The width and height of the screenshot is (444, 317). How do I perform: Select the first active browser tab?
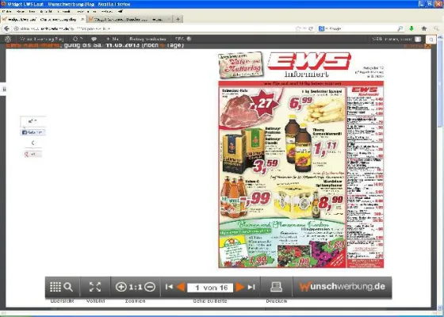point(44,19)
